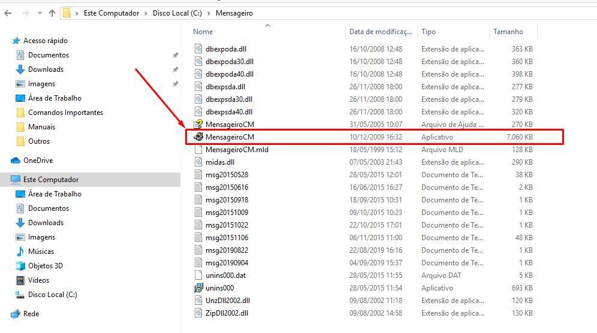Click the Música note icon in sidebar
The height and width of the screenshot is (333, 597).
[x=20, y=252]
